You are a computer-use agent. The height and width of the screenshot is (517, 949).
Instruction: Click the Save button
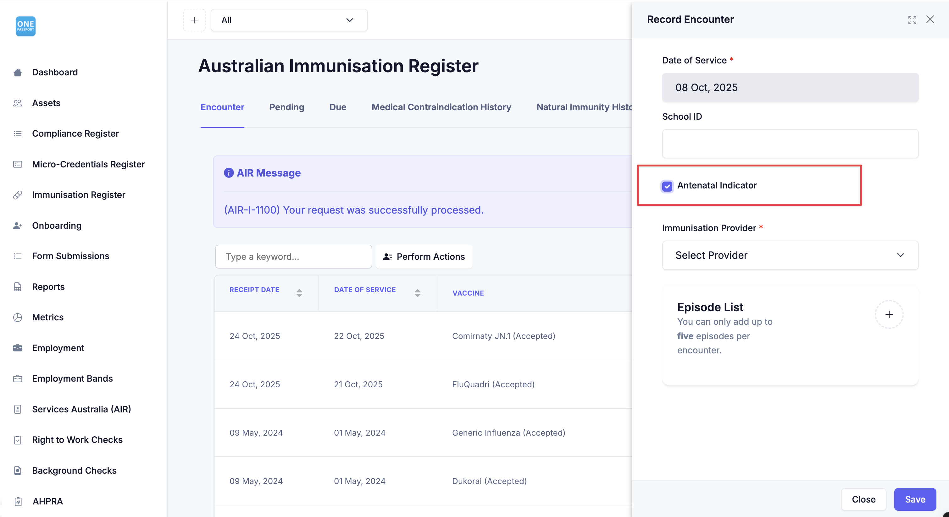point(915,499)
